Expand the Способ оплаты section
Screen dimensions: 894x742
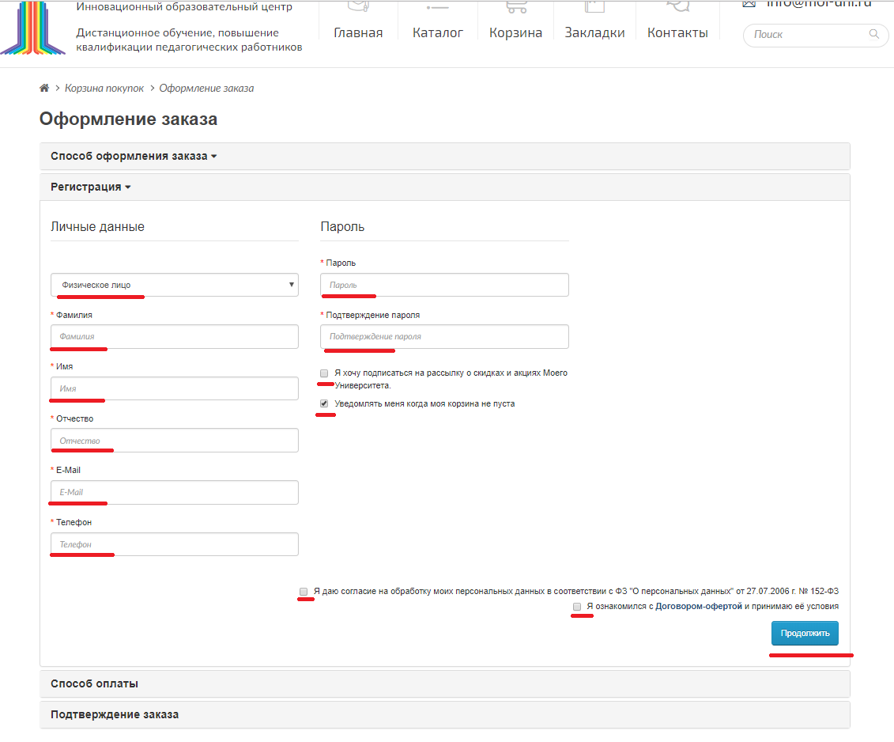point(94,683)
